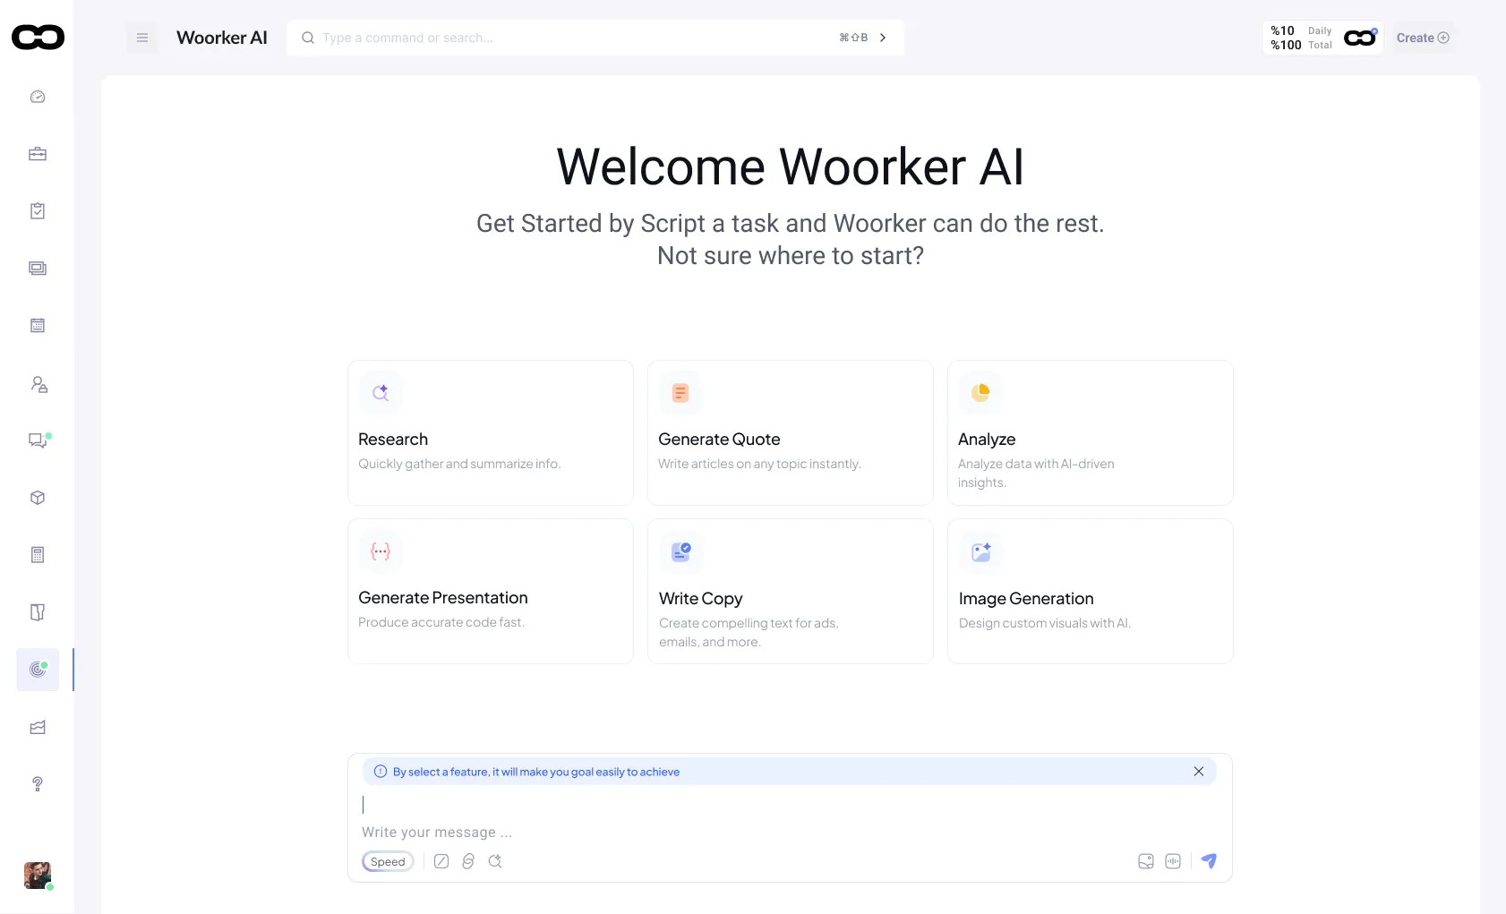Open the clipboard checklist icon in sidebar

(x=38, y=211)
